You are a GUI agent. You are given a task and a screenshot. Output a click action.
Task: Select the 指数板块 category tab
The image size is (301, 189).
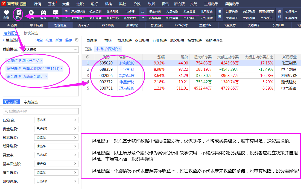coord(194,40)
